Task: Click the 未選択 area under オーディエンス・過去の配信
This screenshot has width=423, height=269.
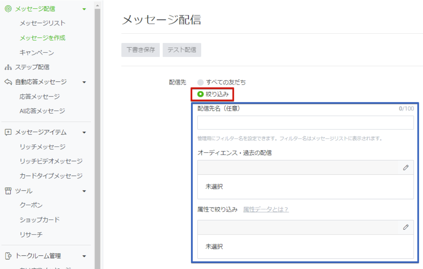Action: coord(306,187)
